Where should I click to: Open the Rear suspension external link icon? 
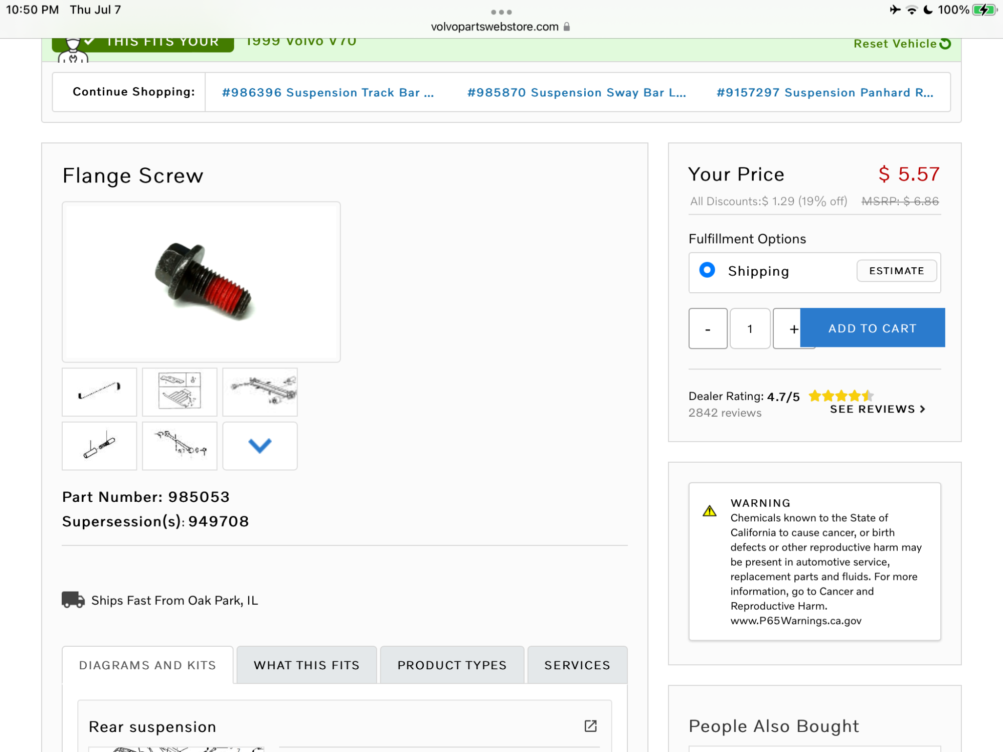pos(590,726)
